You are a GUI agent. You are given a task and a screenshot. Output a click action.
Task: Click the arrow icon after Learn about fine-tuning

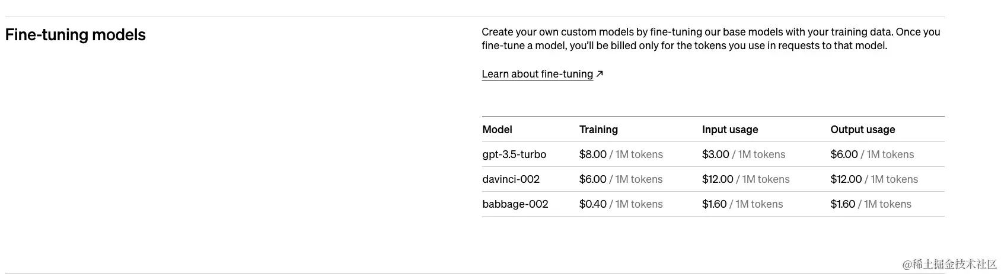tap(600, 74)
